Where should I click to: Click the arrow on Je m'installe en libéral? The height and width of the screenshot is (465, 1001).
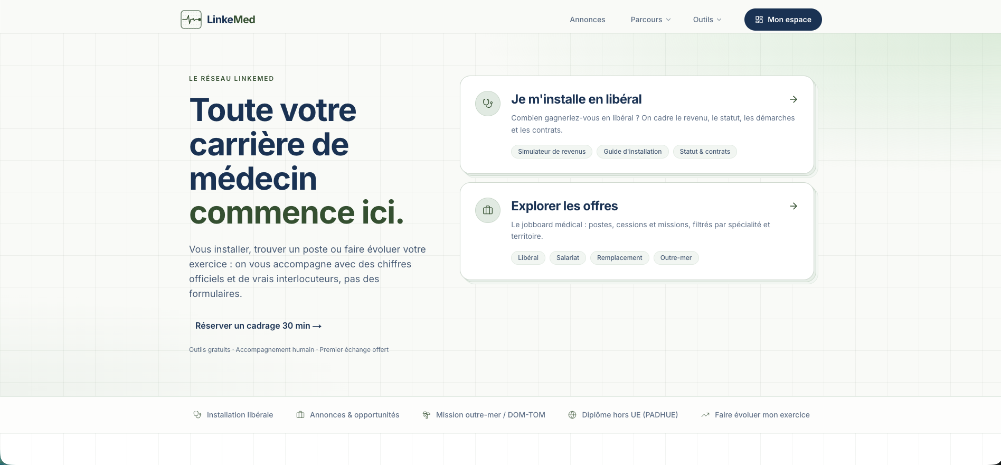pos(794,99)
